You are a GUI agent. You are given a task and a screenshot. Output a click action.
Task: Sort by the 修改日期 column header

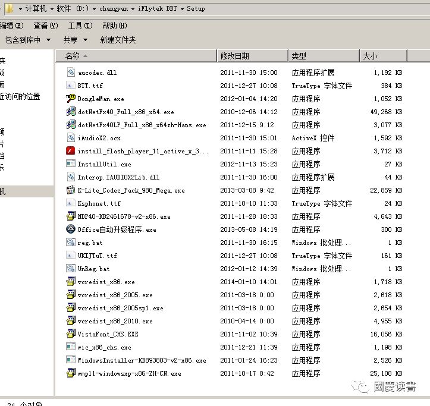point(252,56)
